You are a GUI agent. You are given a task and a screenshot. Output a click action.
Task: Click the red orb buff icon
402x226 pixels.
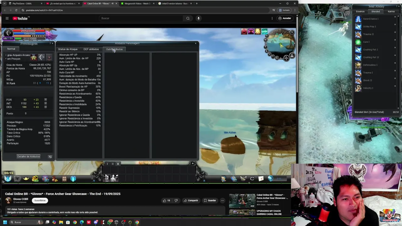click(x=244, y=31)
